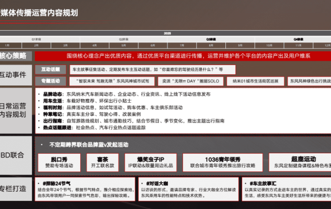331x209 pixels.
Task: Click the #车主故事汇 column box
Action: [x=286, y=189]
